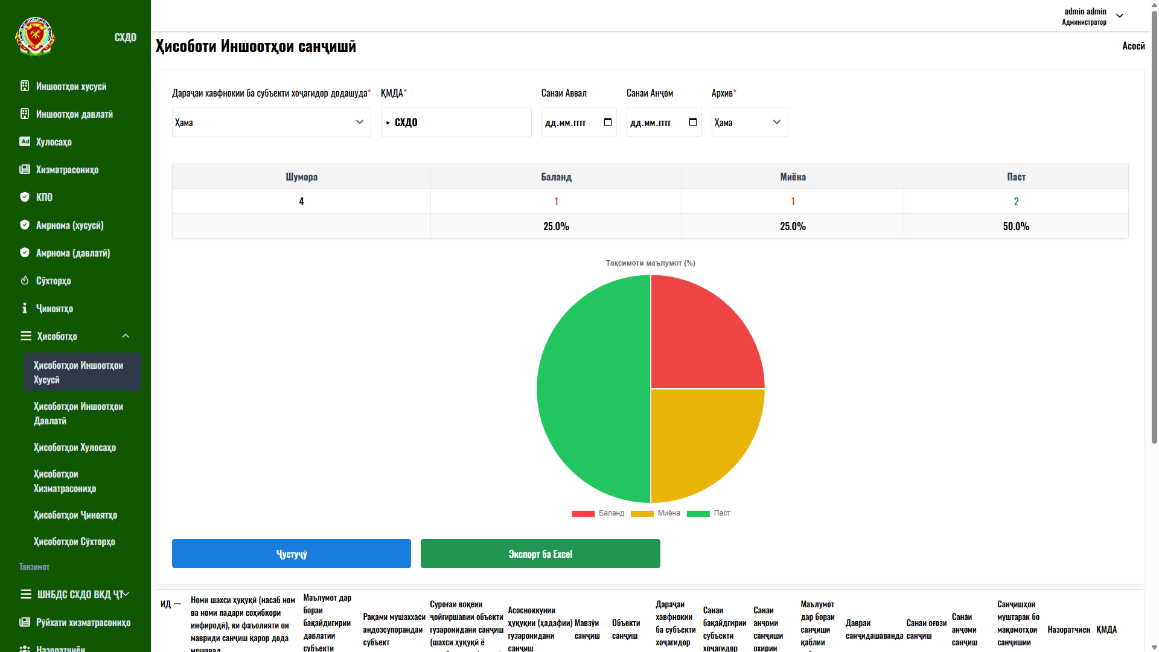
Task: Open the admin admin user dropdown
Action: 1120,16
